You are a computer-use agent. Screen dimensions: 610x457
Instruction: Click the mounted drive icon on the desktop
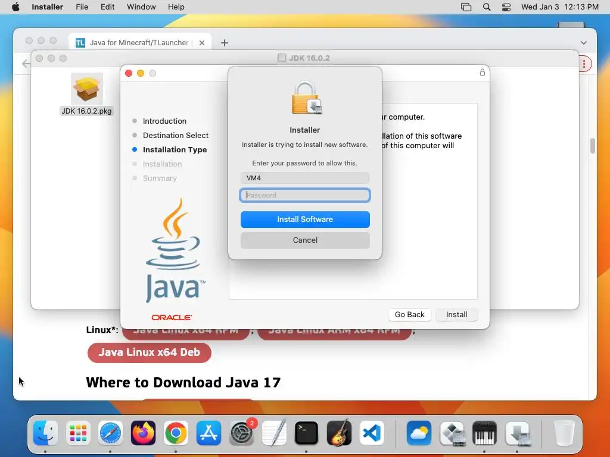571,25
